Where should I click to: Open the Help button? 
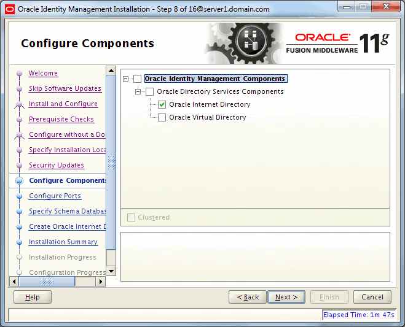pyautogui.click(x=33, y=297)
